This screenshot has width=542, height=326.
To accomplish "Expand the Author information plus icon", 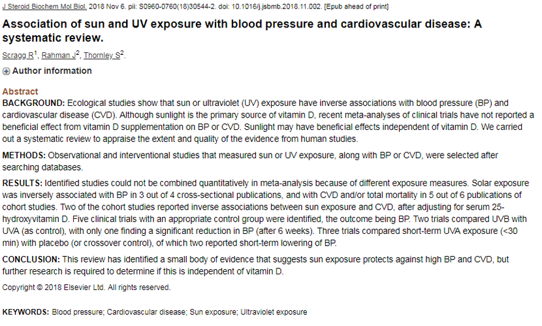I will 6,71.
